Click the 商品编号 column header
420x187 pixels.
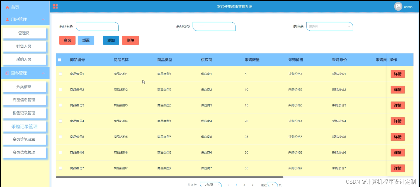pos(77,60)
